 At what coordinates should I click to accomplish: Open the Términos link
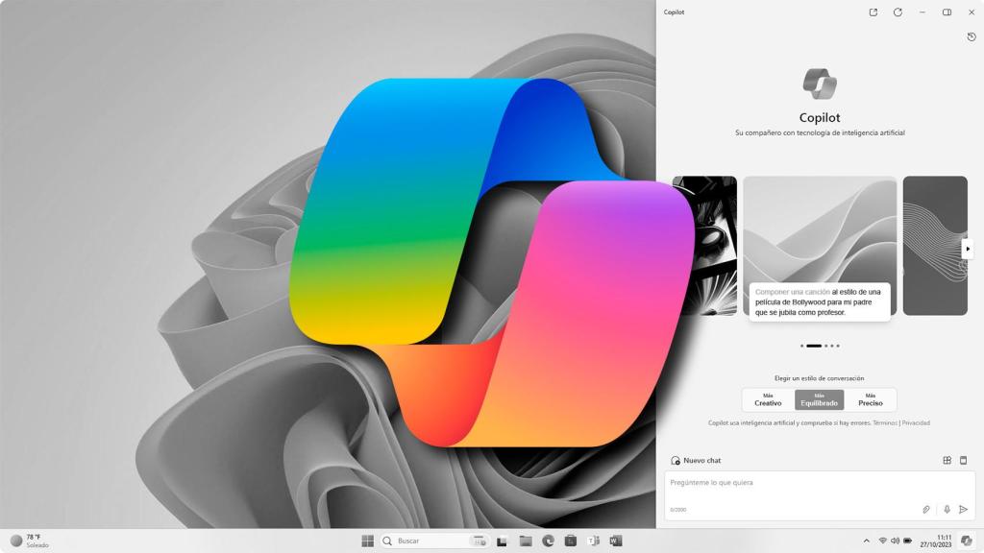point(884,422)
